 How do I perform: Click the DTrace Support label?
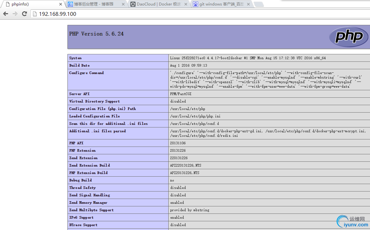pyautogui.click(x=83, y=225)
